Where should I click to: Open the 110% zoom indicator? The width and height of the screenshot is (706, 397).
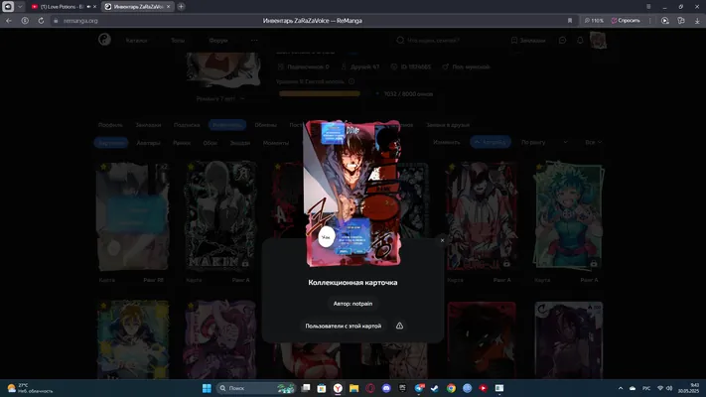594,21
